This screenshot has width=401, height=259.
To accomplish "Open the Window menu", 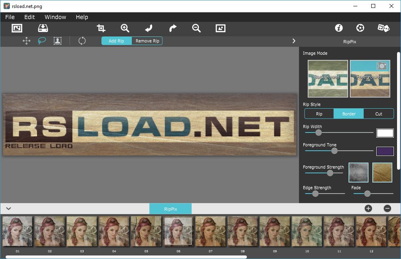I will [x=55, y=17].
